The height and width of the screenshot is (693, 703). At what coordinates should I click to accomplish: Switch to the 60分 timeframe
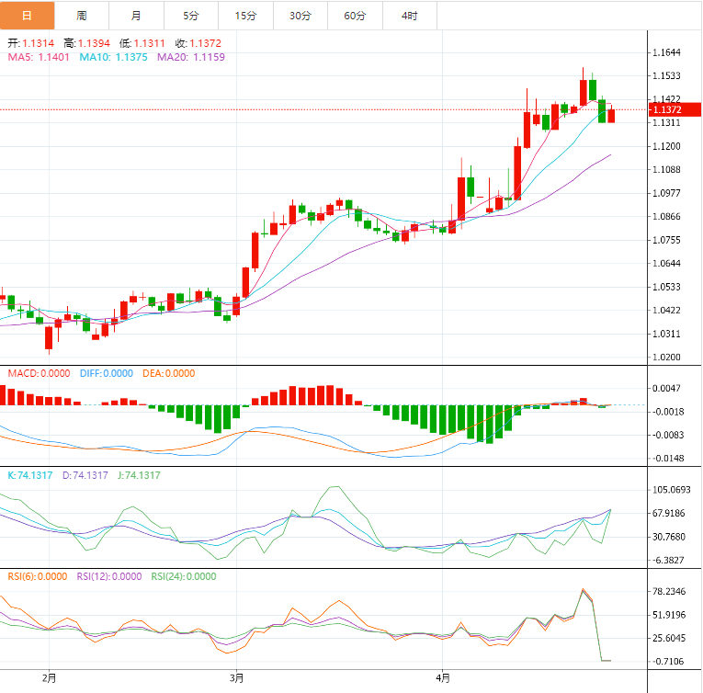pyautogui.click(x=355, y=16)
